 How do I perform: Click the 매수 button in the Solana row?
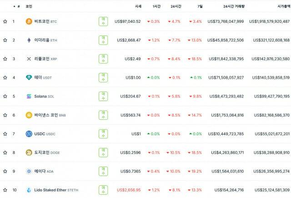pyautogui.click(x=103, y=96)
